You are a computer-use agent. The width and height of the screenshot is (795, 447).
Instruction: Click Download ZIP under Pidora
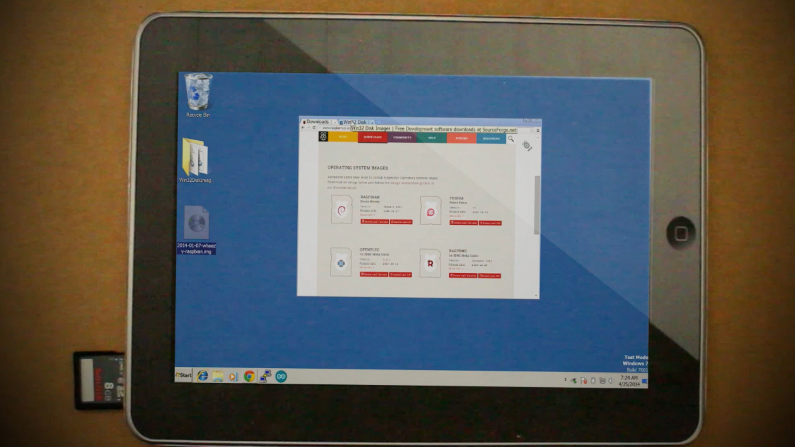click(x=490, y=223)
